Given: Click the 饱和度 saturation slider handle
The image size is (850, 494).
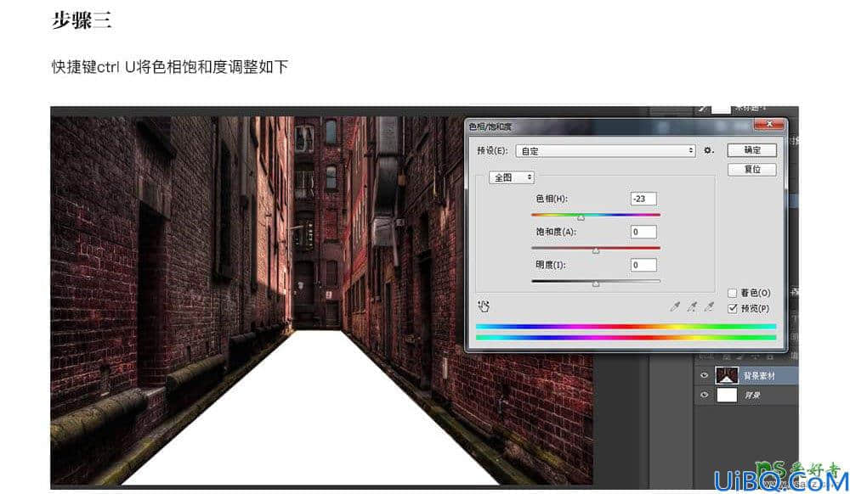Looking at the screenshot, I should [596, 250].
